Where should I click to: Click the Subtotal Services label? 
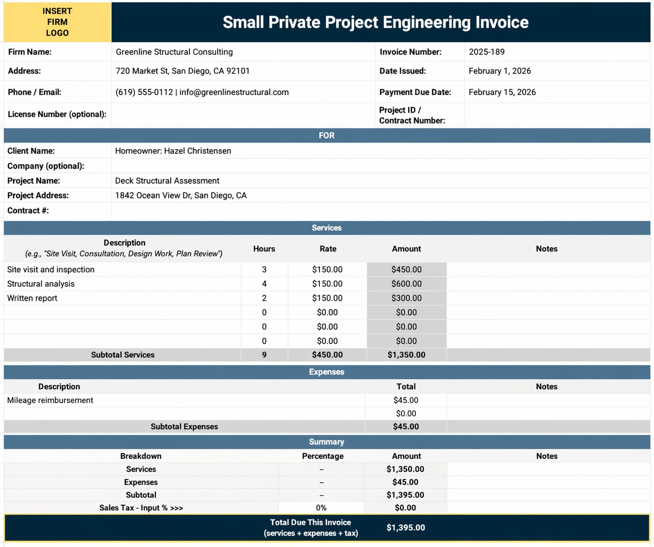point(123,355)
